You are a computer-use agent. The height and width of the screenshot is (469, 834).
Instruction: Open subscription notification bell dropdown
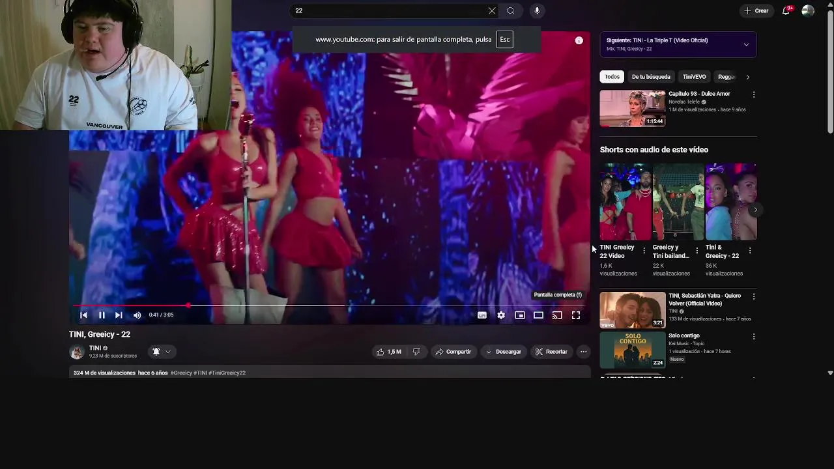click(161, 352)
